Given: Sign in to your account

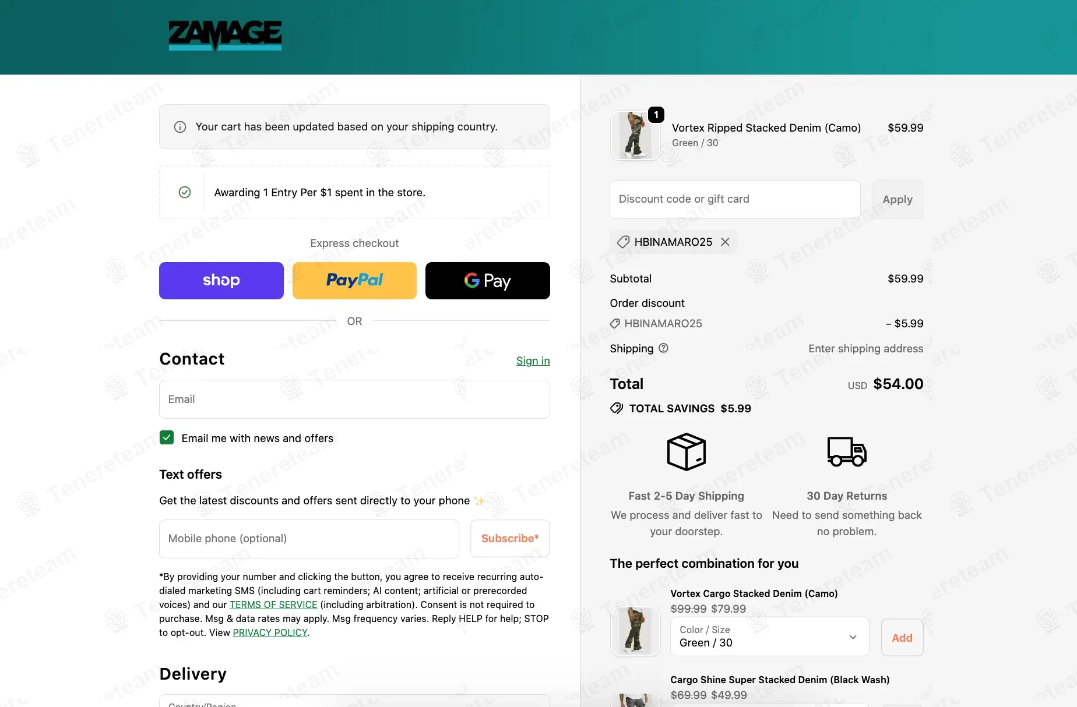Looking at the screenshot, I should (533, 361).
